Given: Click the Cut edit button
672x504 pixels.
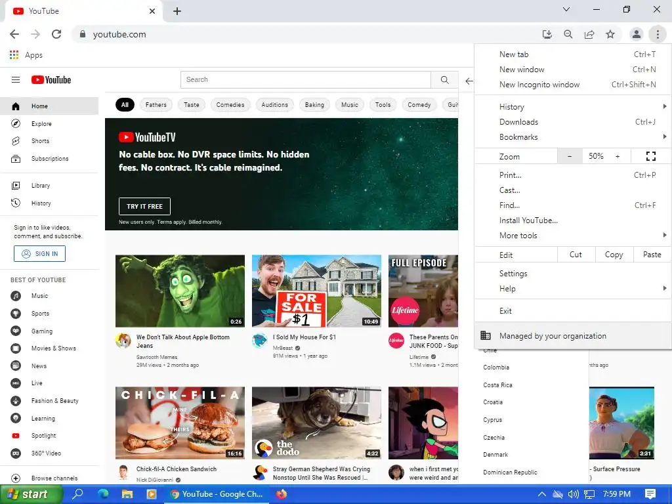Looking at the screenshot, I should click(x=576, y=255).
